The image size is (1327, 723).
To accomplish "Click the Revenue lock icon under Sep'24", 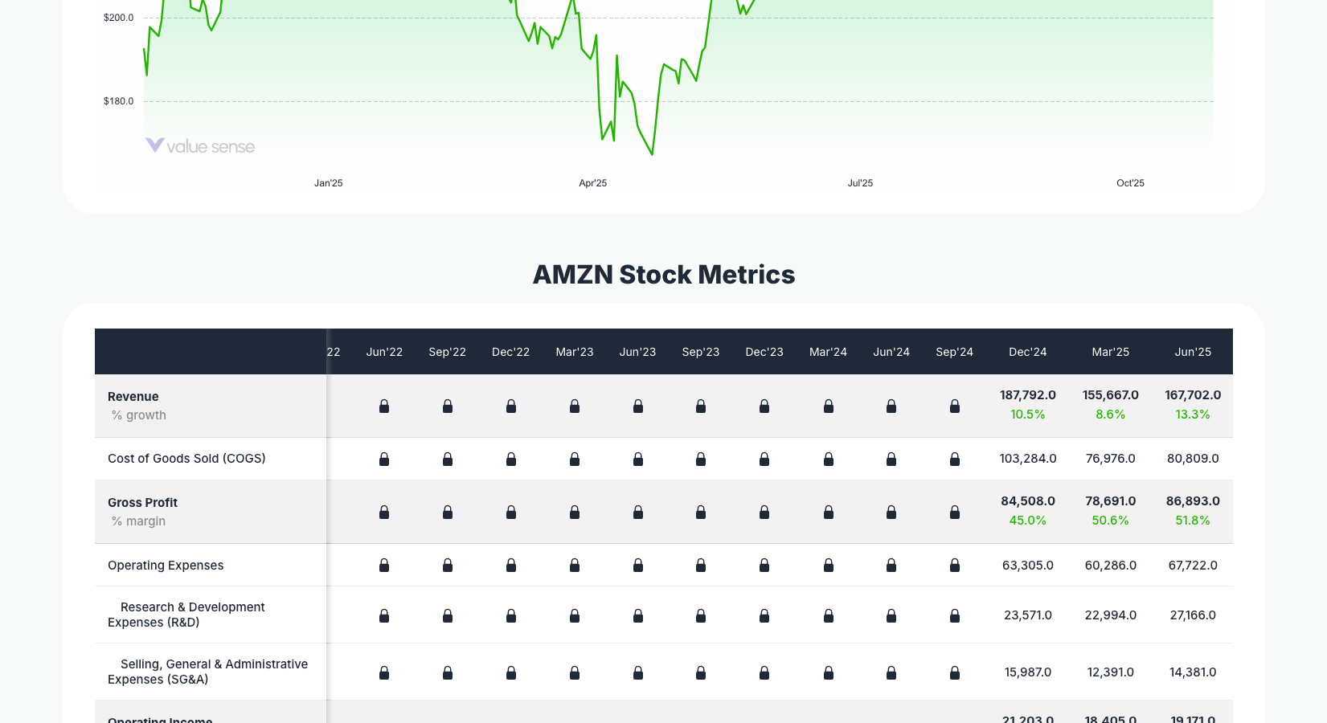I will pos(955,406).
